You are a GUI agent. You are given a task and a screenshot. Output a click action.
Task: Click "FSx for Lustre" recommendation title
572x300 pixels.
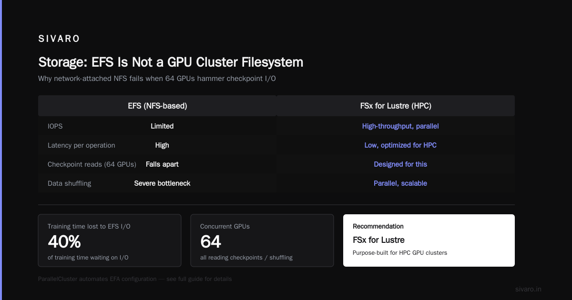coord(378,240)
